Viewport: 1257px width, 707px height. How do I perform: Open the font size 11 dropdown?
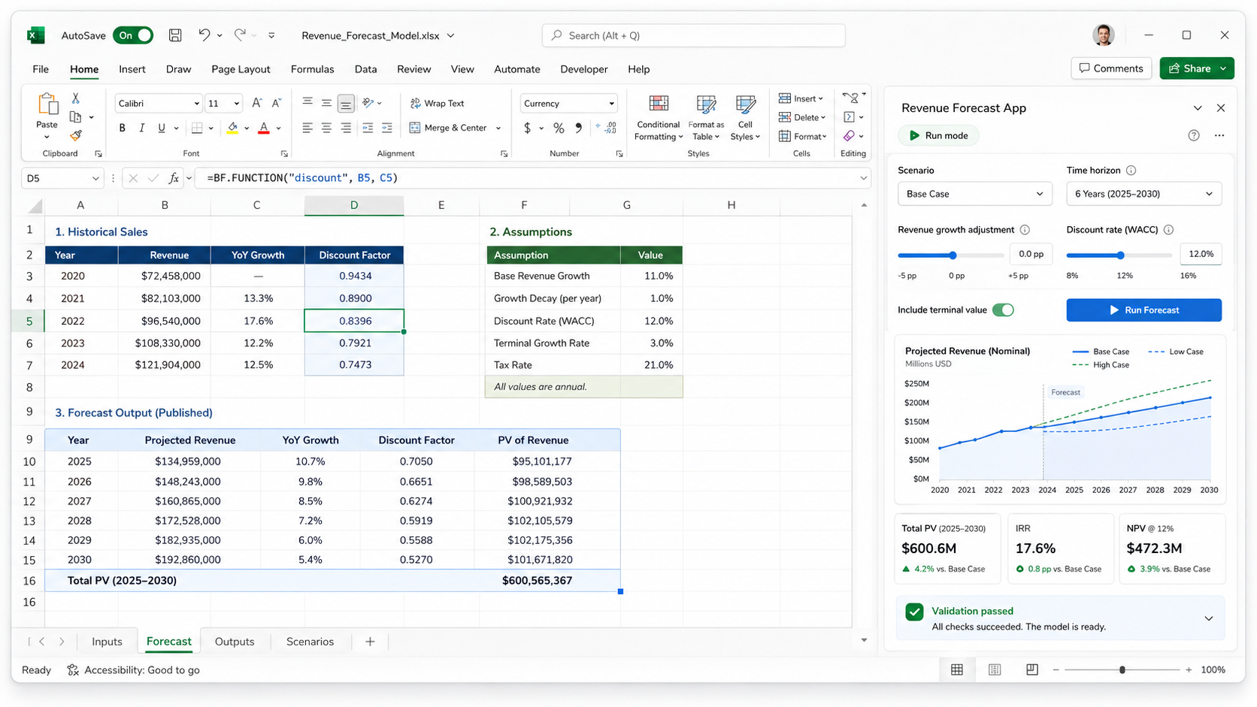(x=236, y=104)
